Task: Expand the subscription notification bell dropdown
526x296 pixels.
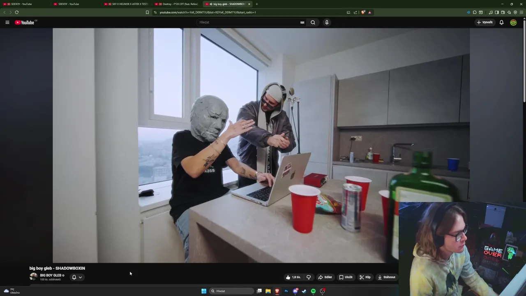Action: (x=77, y=277)
